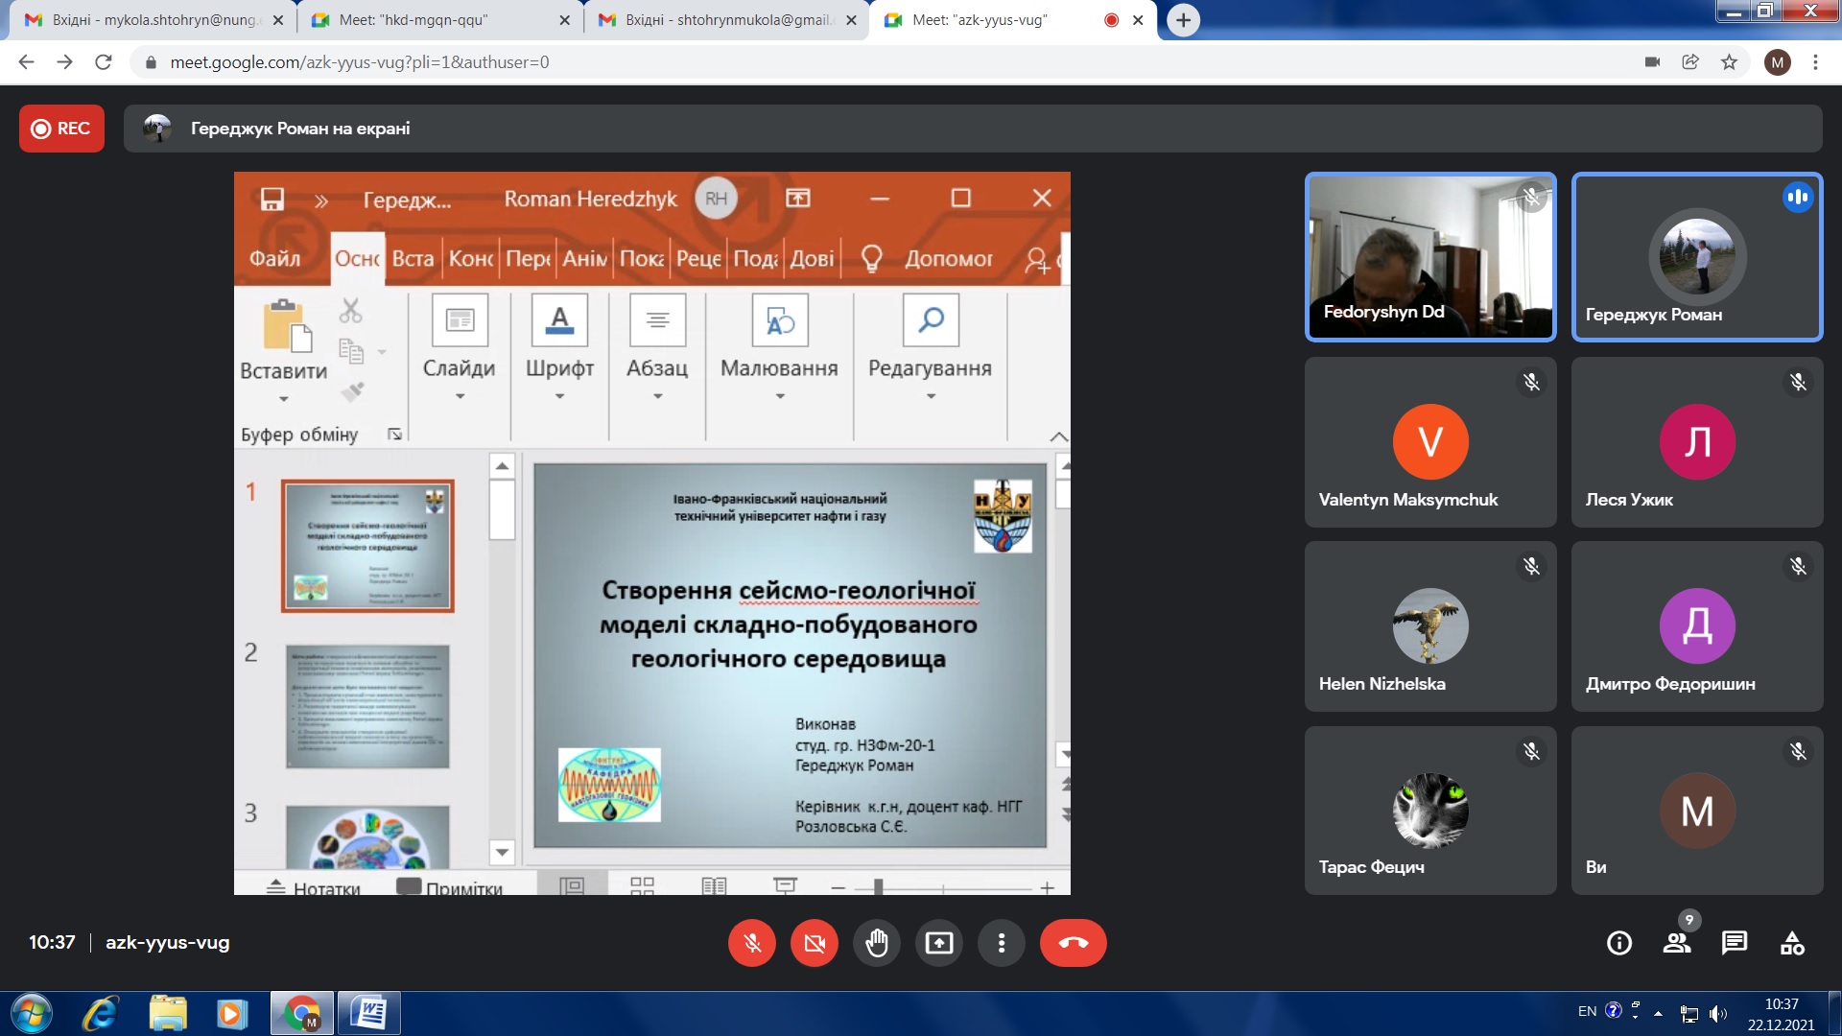Open Word from the Windows taskbar
The width and height of the screenshot is (1842, 1036).
click(x=368, y=1013)
